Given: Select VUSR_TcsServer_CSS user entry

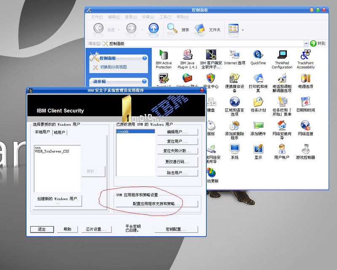Looking at the screenshot, I should pos(52,151).
